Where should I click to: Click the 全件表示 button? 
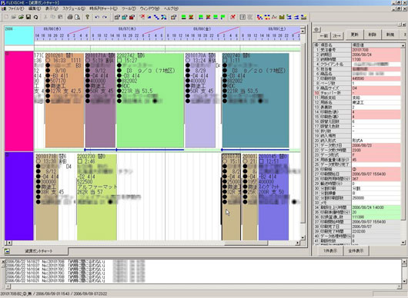tap(356, 250)
